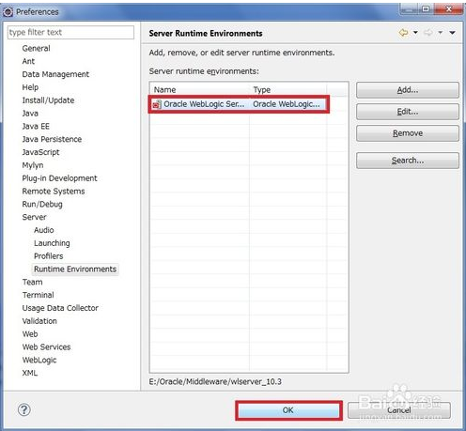Viewport: 466px width, 431px height.
Task: Click the Oracle WebLogic... type cell
Action: click(x=287, y=104)
